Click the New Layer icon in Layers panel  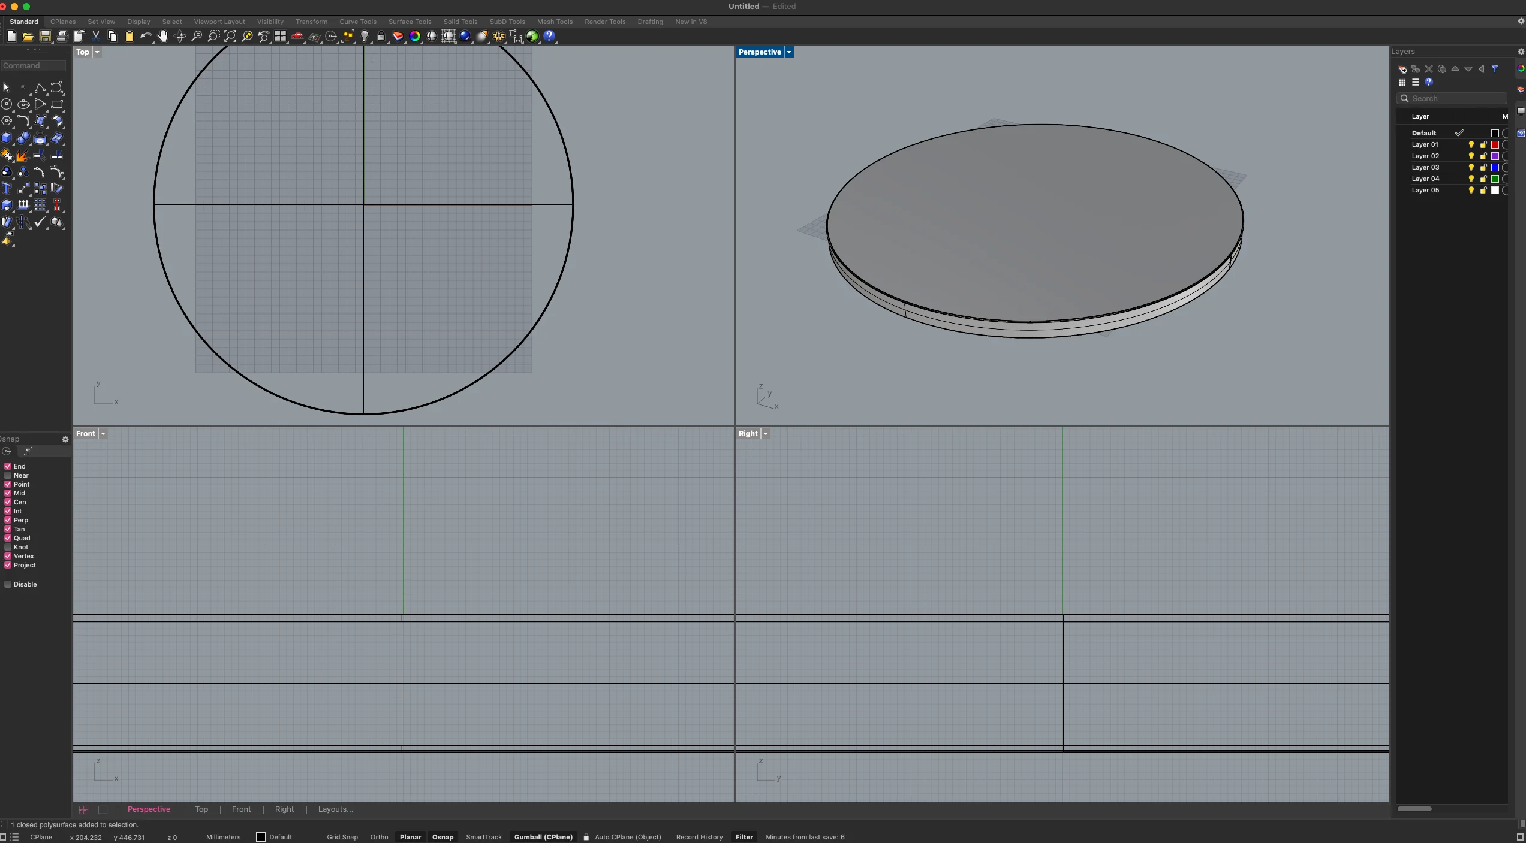(1402, 69)
